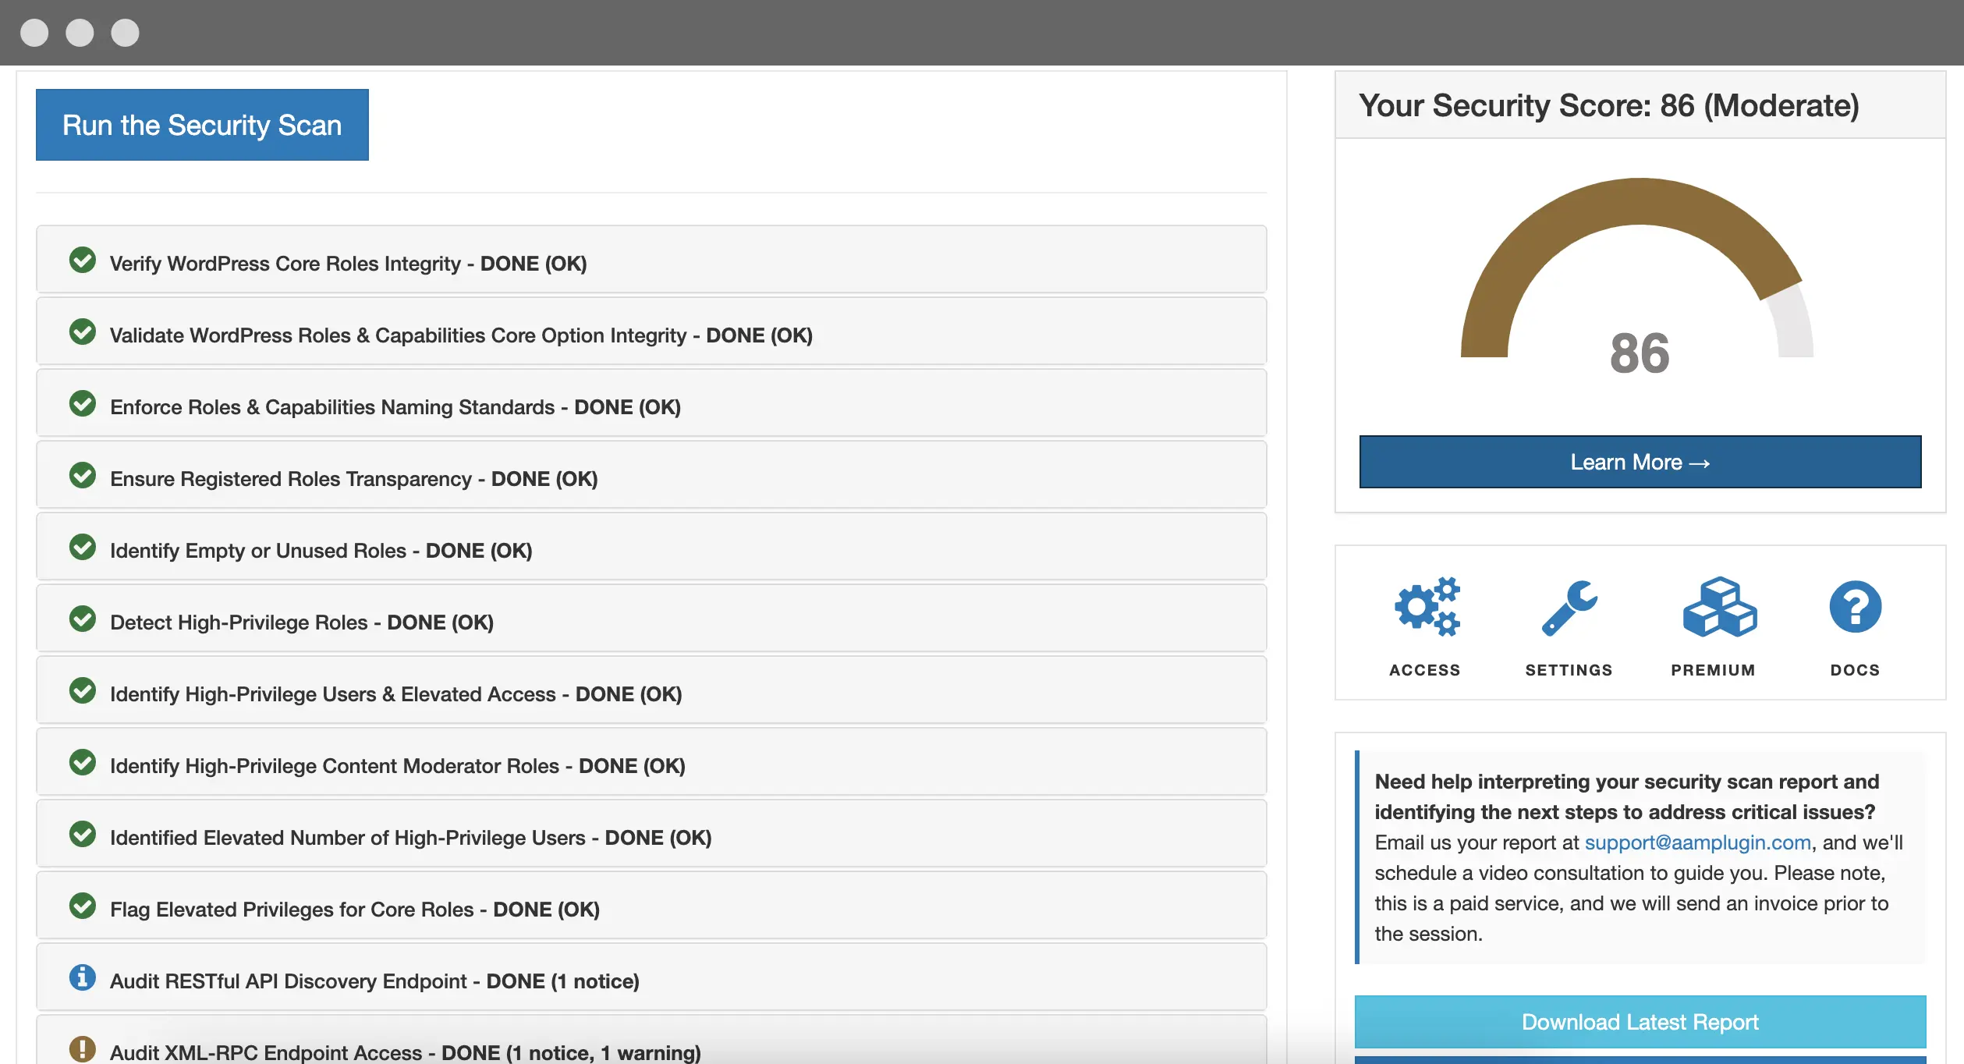1964x1064 pixels.
Task: Click the Download Latest Report button
Action: tap(1640, 1022)
